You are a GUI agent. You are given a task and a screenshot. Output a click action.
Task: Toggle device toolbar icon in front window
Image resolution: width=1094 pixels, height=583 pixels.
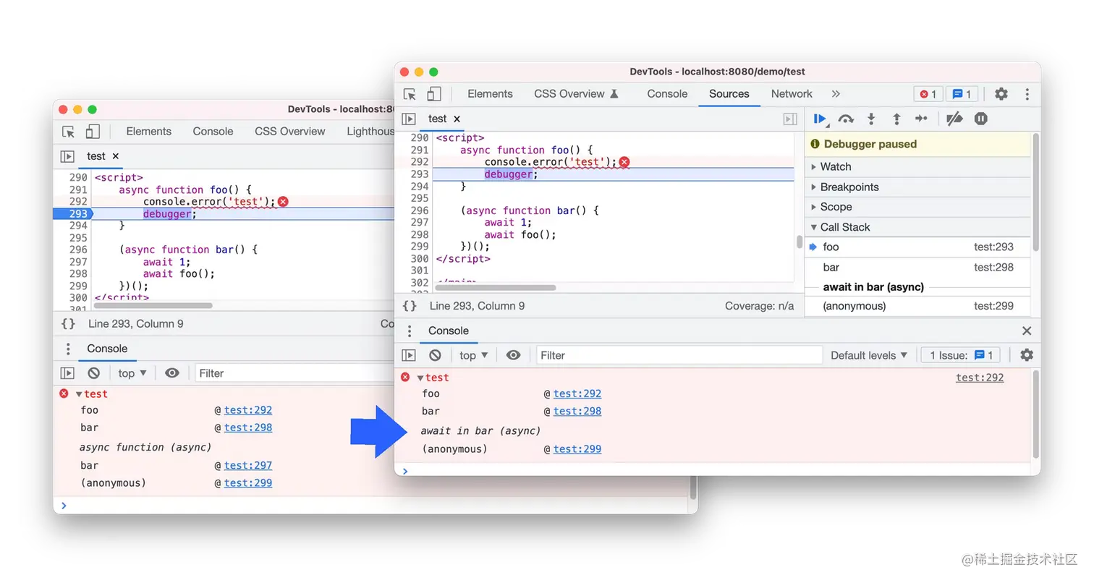click(433, 94)
